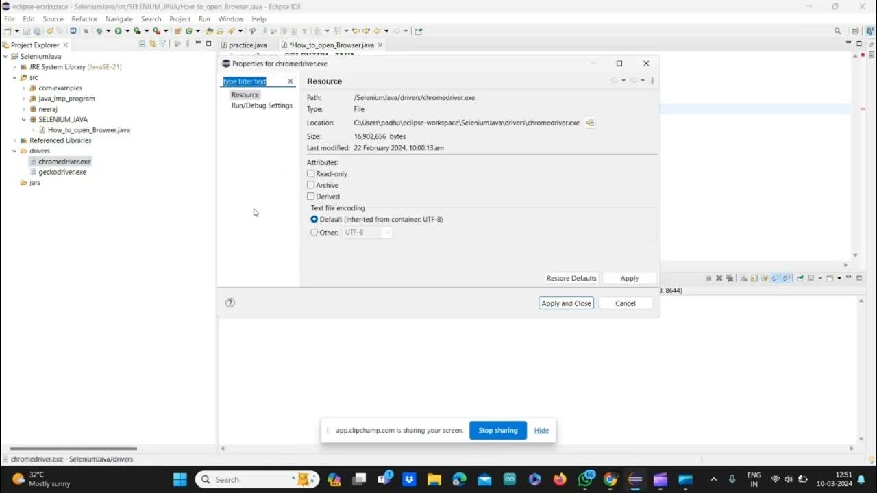The height and width of the screenshot is (493, 877).
Task: Open Firefox from the taskbar
Action: click(x=560, y=479)
